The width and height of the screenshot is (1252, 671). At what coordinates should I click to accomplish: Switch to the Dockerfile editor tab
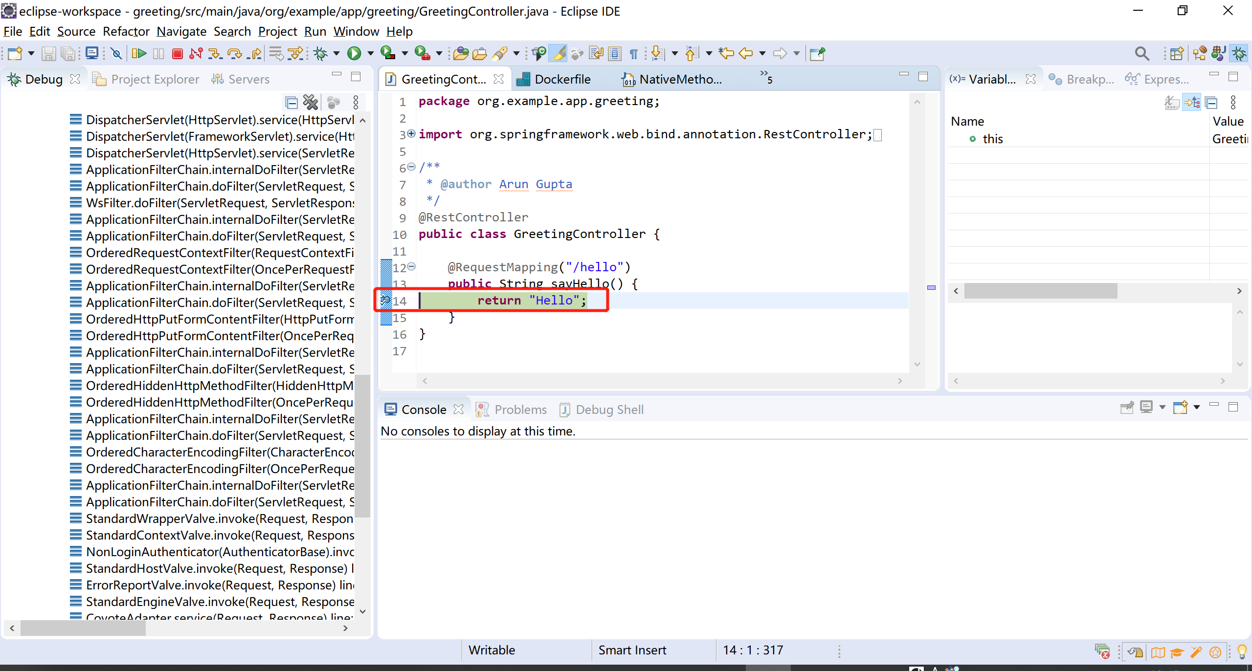pos(562,79)
